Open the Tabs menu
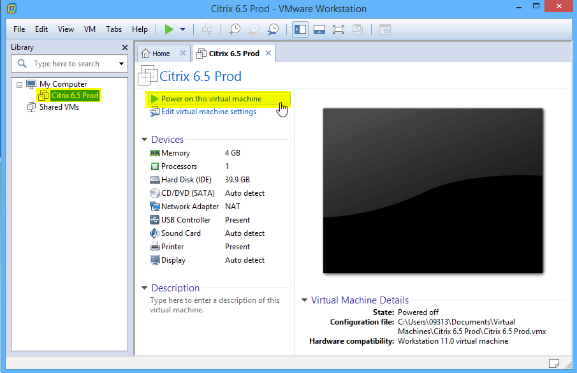Image resolution: width=577 pixels, height=373 pixels. [113, 29]
